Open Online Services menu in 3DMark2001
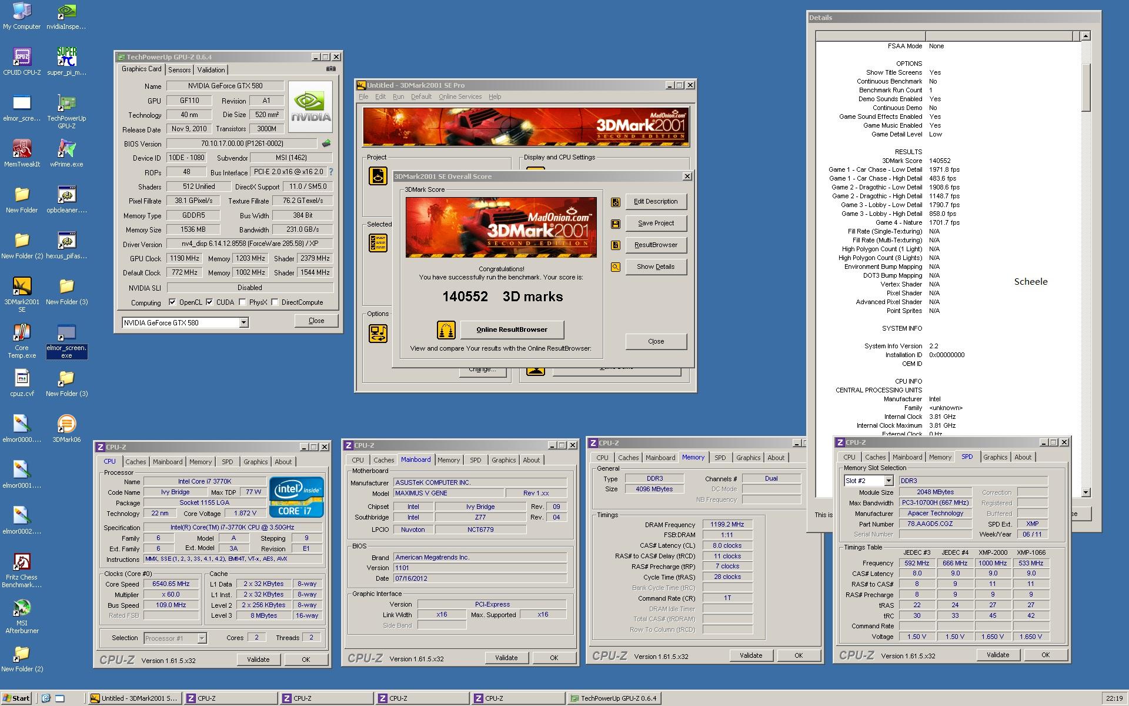The image size is (1129, 706). (x=460, y=96)
